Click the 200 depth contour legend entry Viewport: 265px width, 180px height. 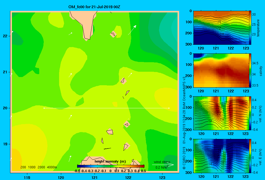tap(23, 167)
